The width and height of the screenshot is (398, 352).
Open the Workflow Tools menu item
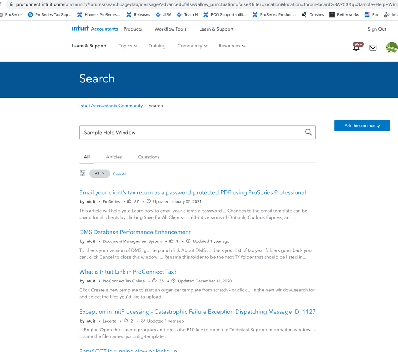171,29
